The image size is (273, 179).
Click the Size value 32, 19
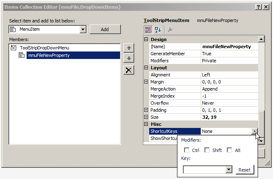click(209, 117)
